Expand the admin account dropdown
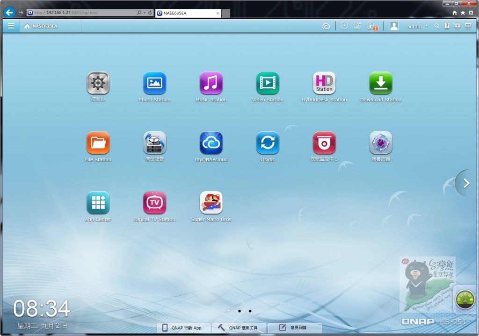 417,27
